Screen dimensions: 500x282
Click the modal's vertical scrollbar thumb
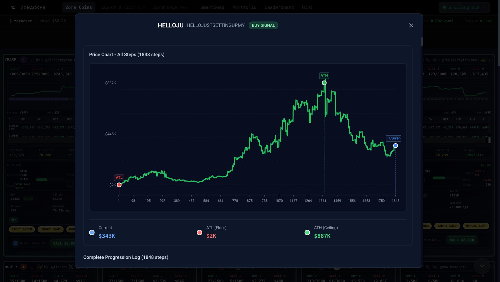pyautogui.click(x=421, y=42)
